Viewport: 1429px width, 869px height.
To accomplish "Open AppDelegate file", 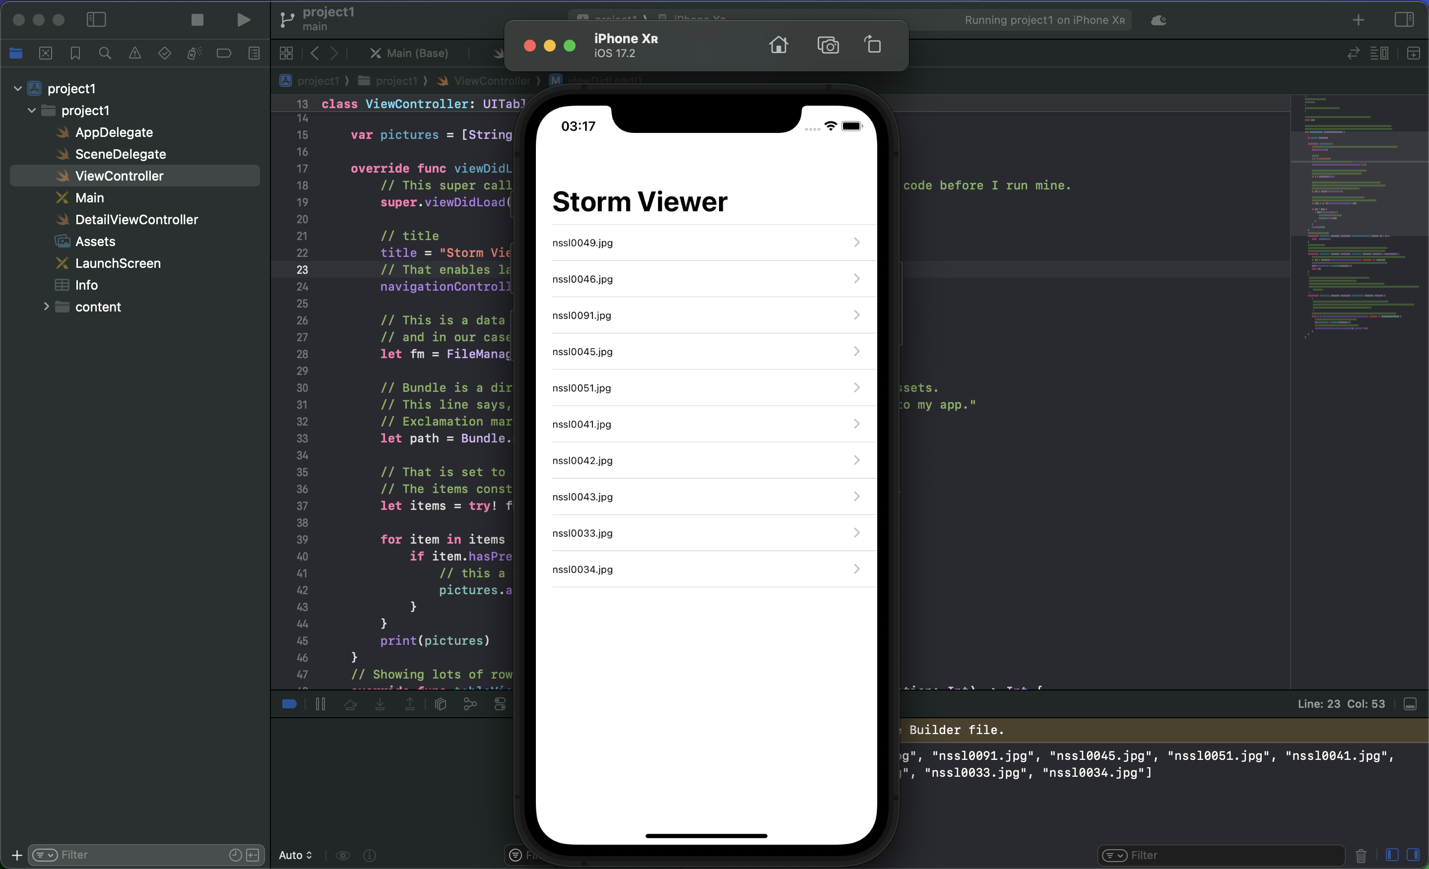I will point(114,132).
